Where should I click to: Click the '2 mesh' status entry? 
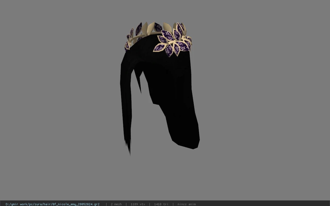coord(116,204)
